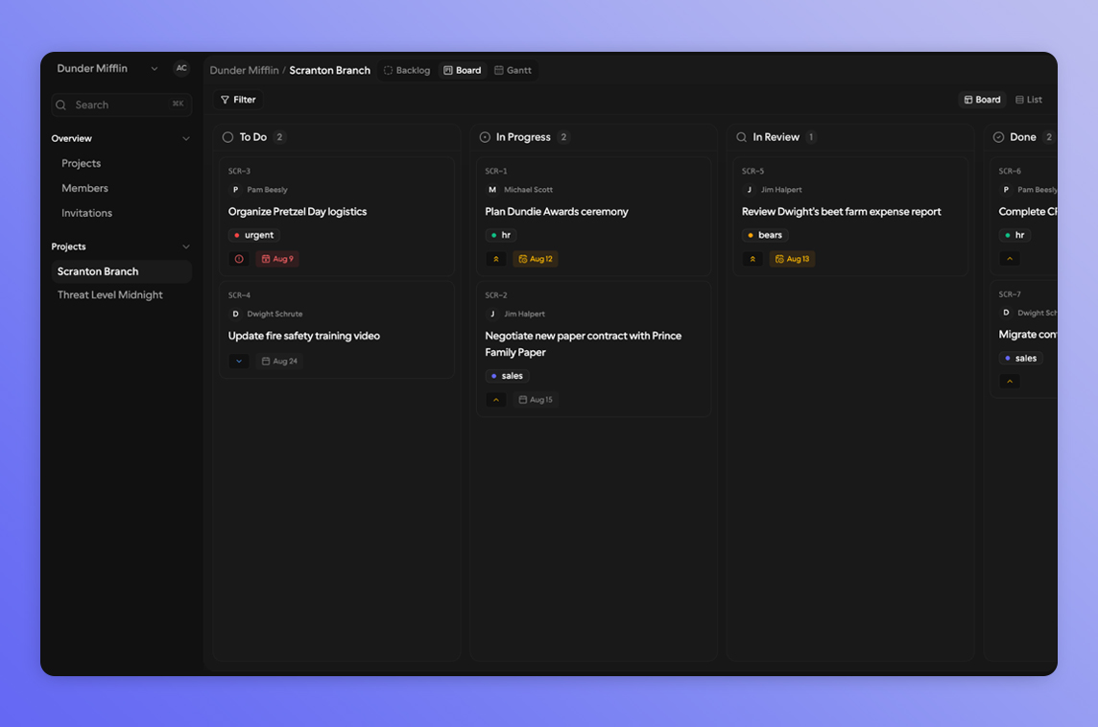Collapse the Projects section chevron

pos(186,247)
